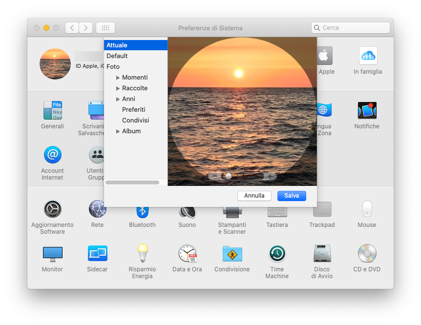421x325 pixels.
Task: Open Time Machine preferences
Action: (x=277, y=254)
